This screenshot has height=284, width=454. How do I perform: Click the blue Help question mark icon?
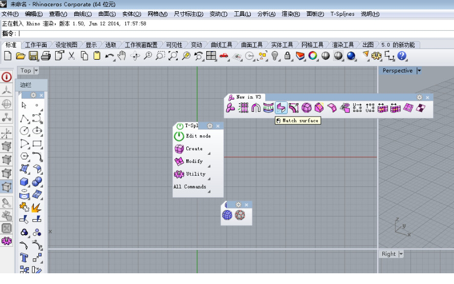tap(402, 56)
